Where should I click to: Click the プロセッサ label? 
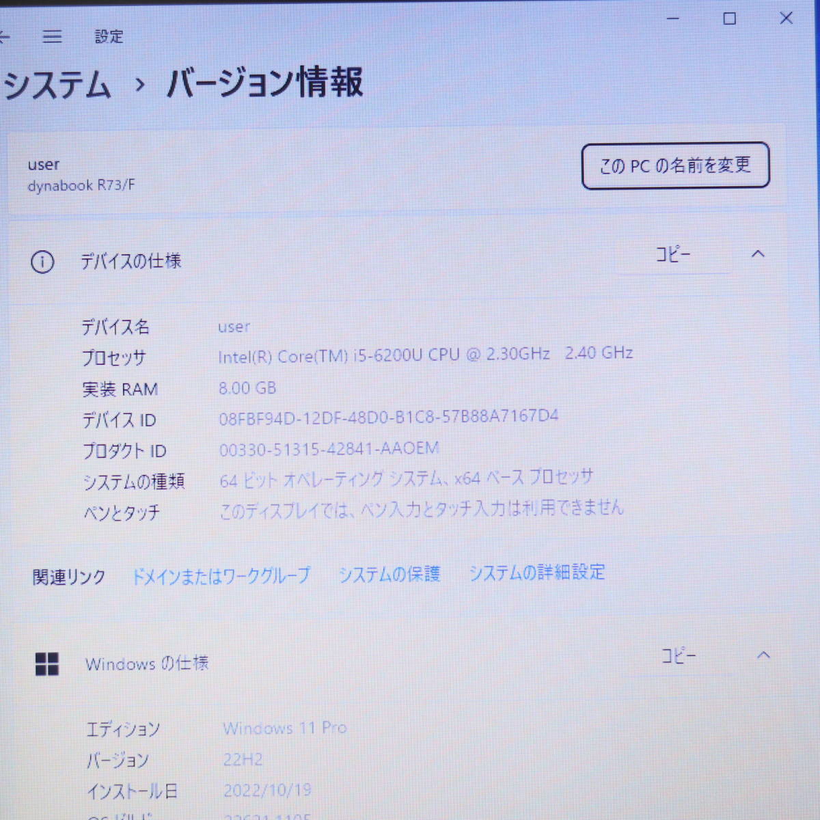(114, 358)
